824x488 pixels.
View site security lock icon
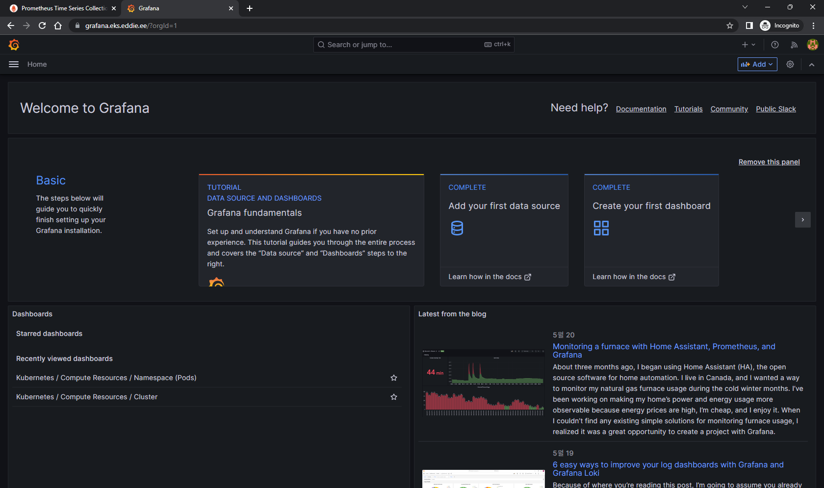pyautogui.click(x=77, y=26)
